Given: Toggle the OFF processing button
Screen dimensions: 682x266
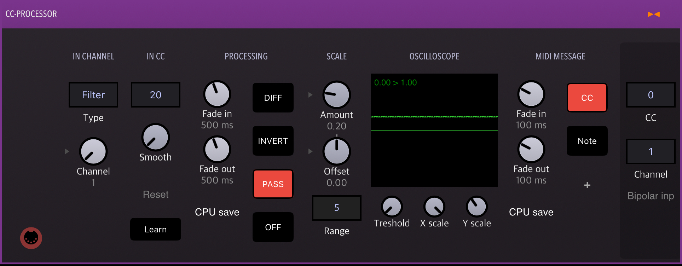Looking at the screenshot, I should click(273, 227).
